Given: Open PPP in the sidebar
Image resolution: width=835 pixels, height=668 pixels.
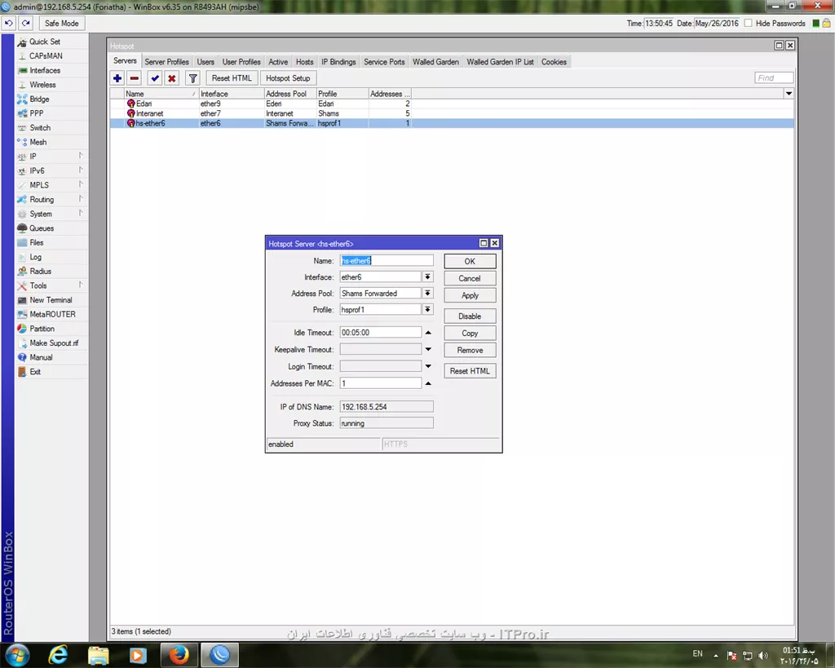Looking at the screenshot, I should (51, 113).
